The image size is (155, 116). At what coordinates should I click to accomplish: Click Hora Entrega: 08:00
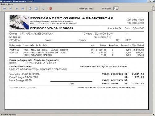20,80
